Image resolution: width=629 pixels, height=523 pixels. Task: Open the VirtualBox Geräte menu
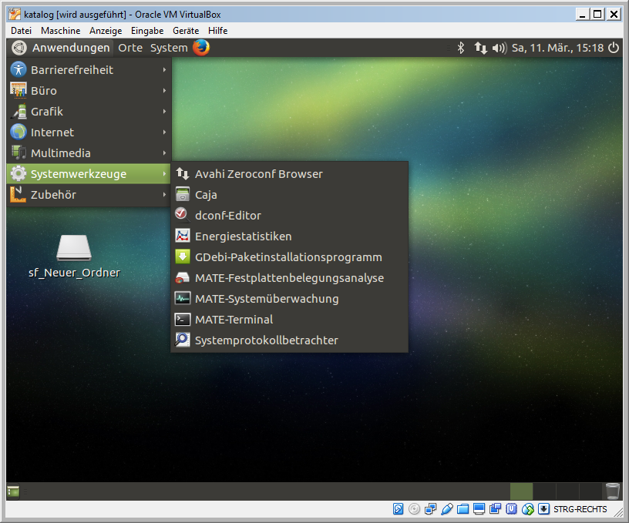point(186,30)
